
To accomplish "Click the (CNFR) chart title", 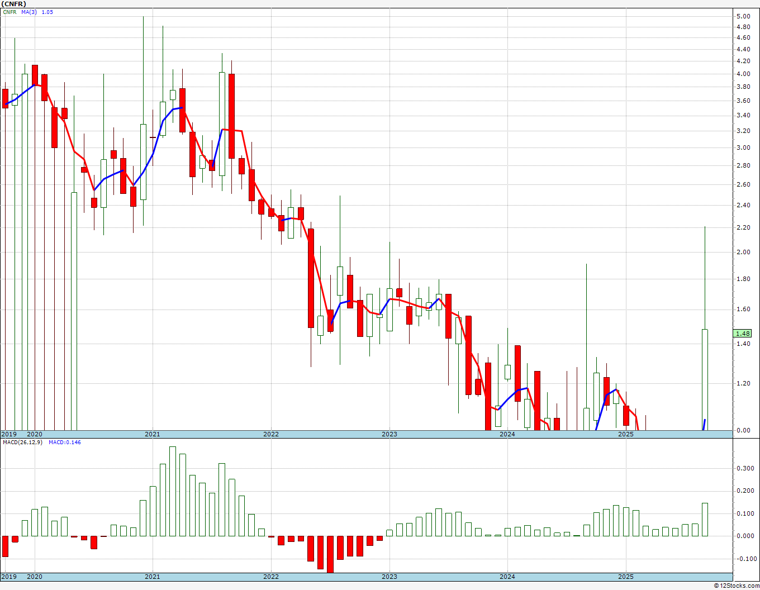I will [x=14, y=4].
